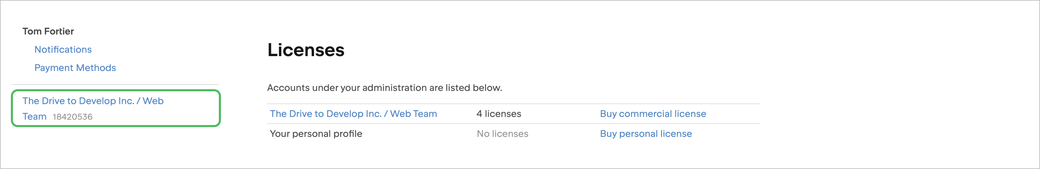Select 'Your personal profile' row label
Image resolution: width=1040 pixels, height=169 pixels.
pyautogui.click(x=316, y=134)
